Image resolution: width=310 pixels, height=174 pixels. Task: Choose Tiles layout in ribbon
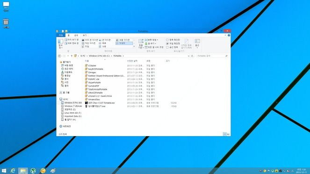tap(86, 46)
